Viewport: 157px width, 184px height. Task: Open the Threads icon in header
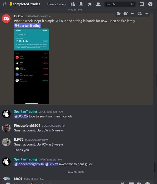point(73,4)
